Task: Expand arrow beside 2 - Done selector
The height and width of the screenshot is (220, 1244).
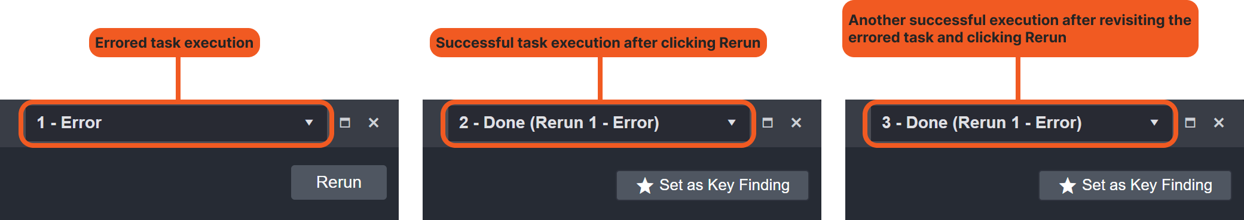Action: click(732, 123)
